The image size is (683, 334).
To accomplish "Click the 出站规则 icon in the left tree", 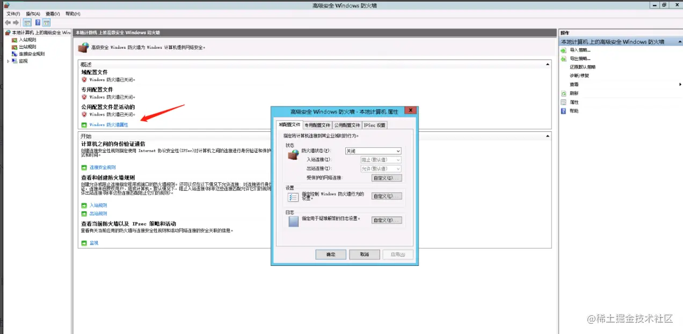I will (14, 47).
